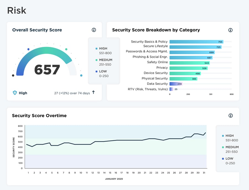This screenshot has width=249, height=190.
Task: Select the Privacy bar showing 528
Action: coord(189,68)
